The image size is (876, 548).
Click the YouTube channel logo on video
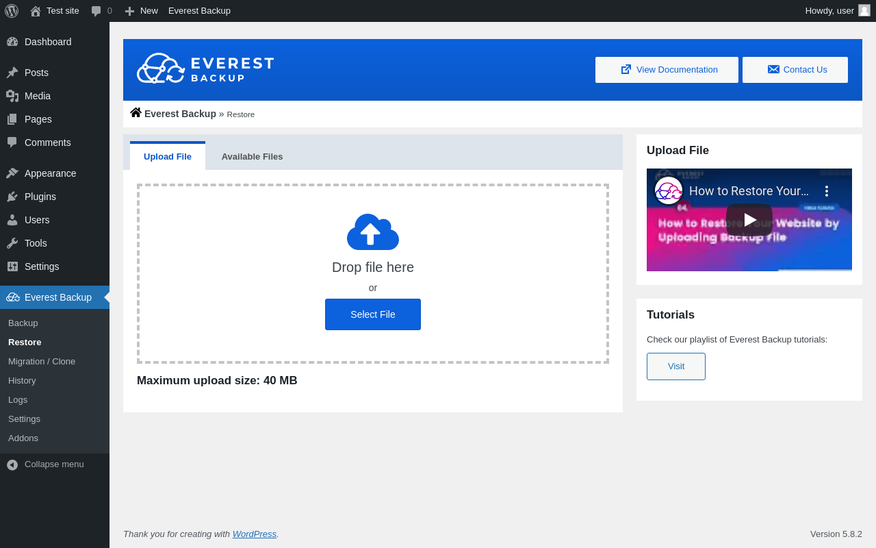point(669,190)
